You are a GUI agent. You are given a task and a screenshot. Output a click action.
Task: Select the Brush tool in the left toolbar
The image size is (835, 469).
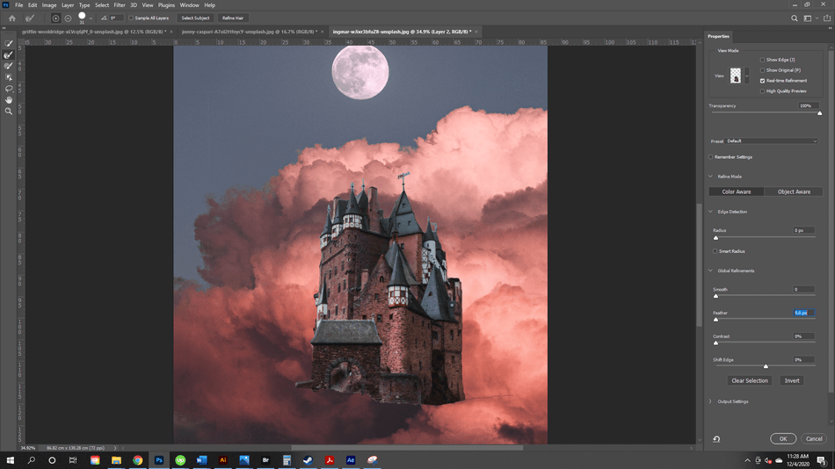(x=9, y=66)
